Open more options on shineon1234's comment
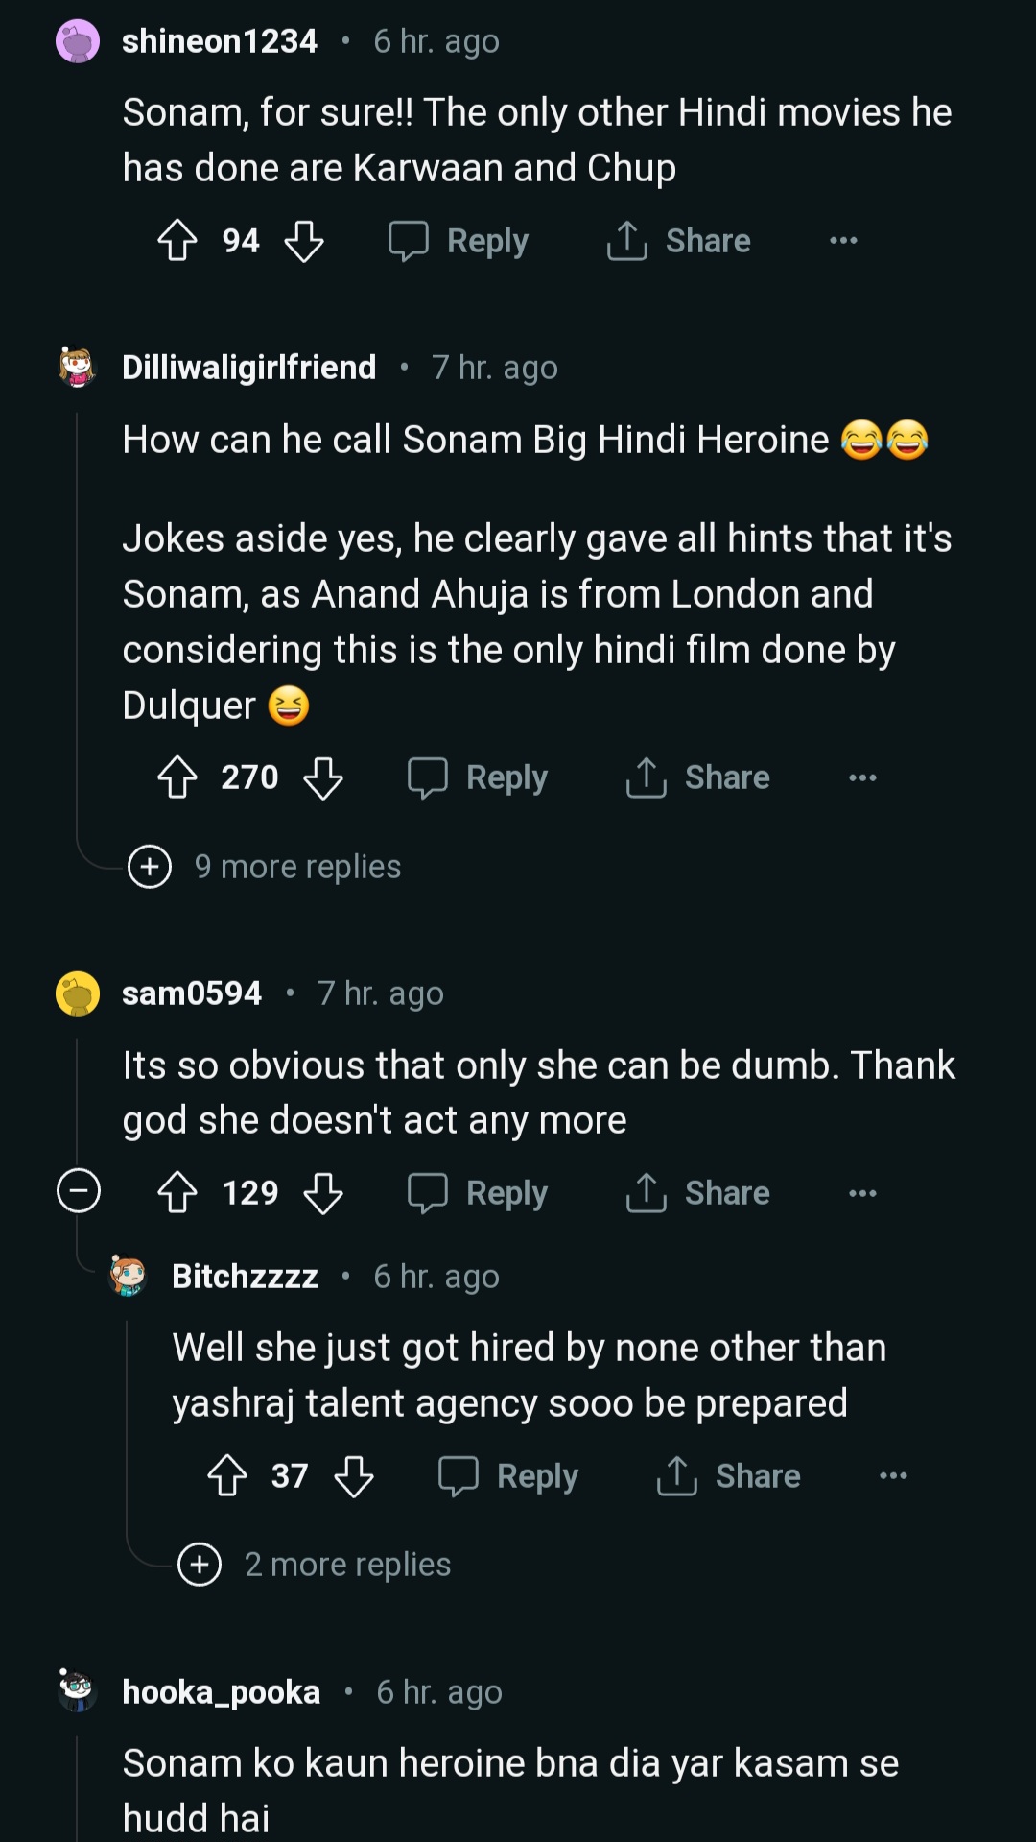Image resolution: width=1036 pixels, height=1842 pixels. [843, 241]
